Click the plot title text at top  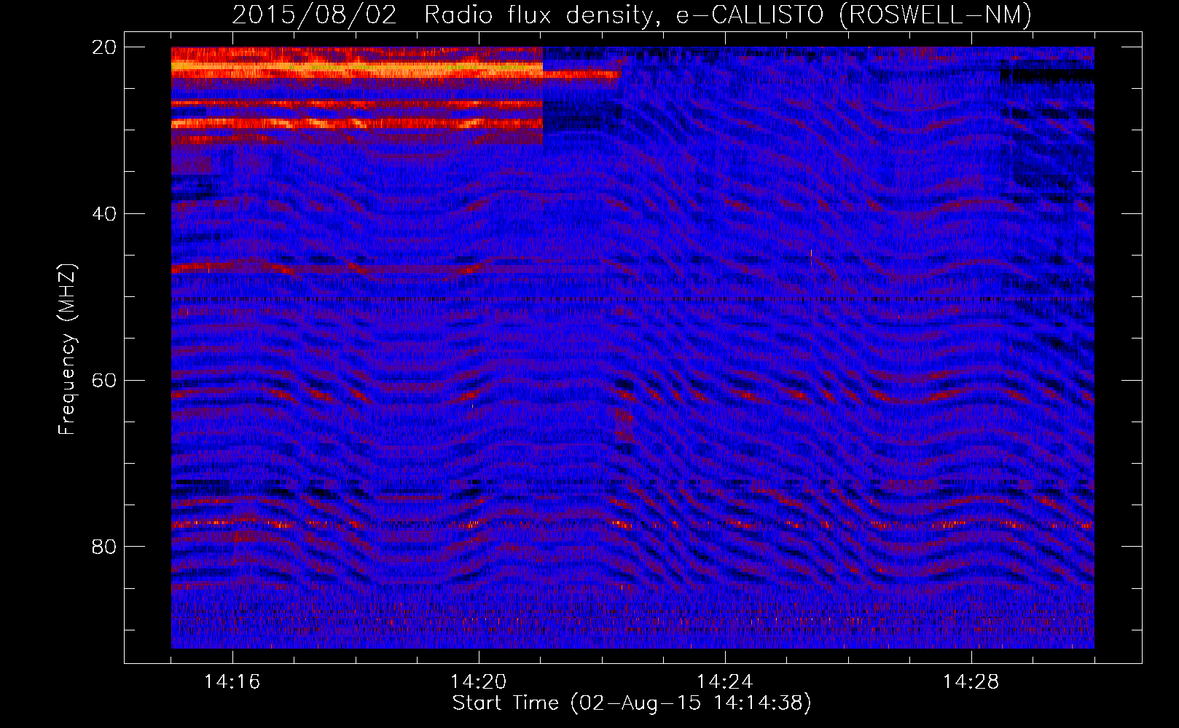point(632,15)
